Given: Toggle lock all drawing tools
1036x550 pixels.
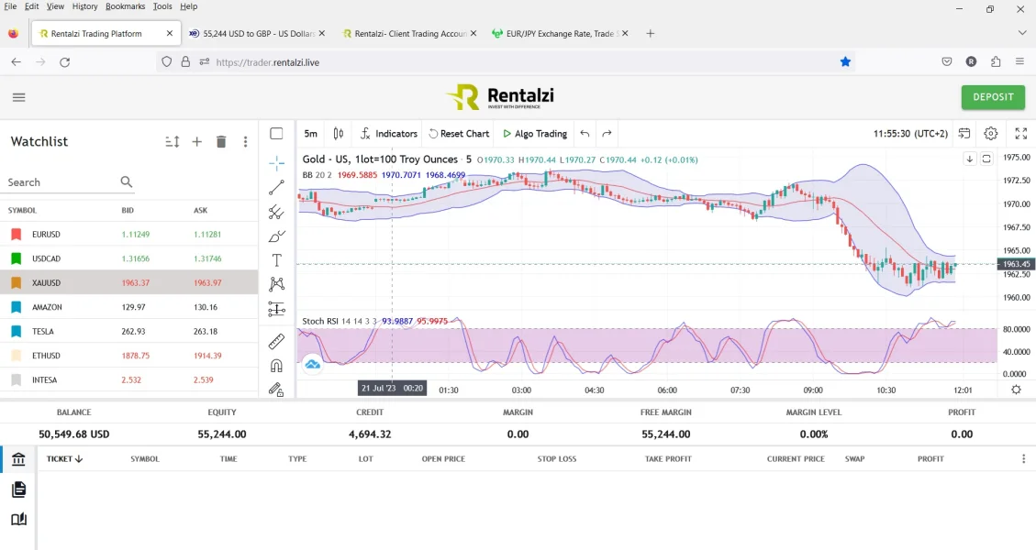Looking at the screenshot, I should click(276, 389).
